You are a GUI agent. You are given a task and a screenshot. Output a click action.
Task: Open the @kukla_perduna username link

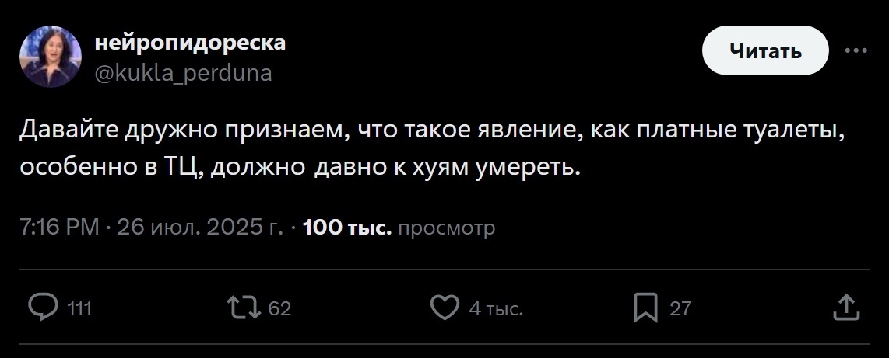click(x=183, y=73)
